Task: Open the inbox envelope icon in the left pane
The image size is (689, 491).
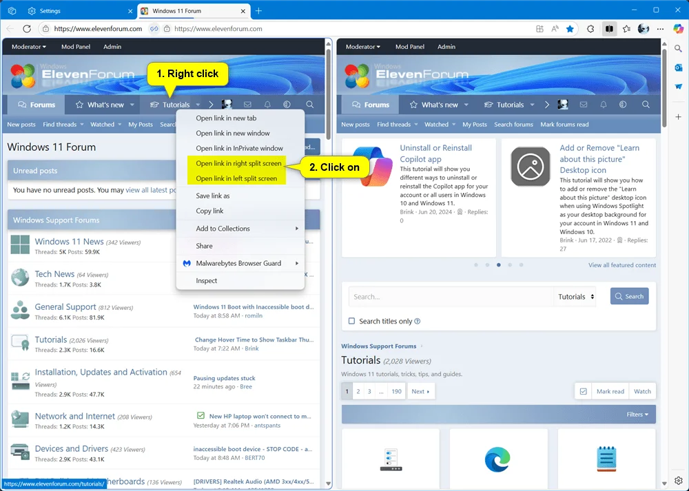Action: [247, 105]
